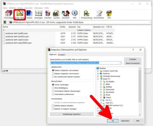Expand the OneDrive tree node
Image resolution: width=153 pixels, height=126 pixels.
[x=98, y=74]
